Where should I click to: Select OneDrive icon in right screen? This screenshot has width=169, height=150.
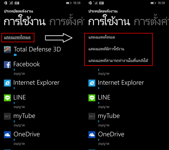pos(92,135)
